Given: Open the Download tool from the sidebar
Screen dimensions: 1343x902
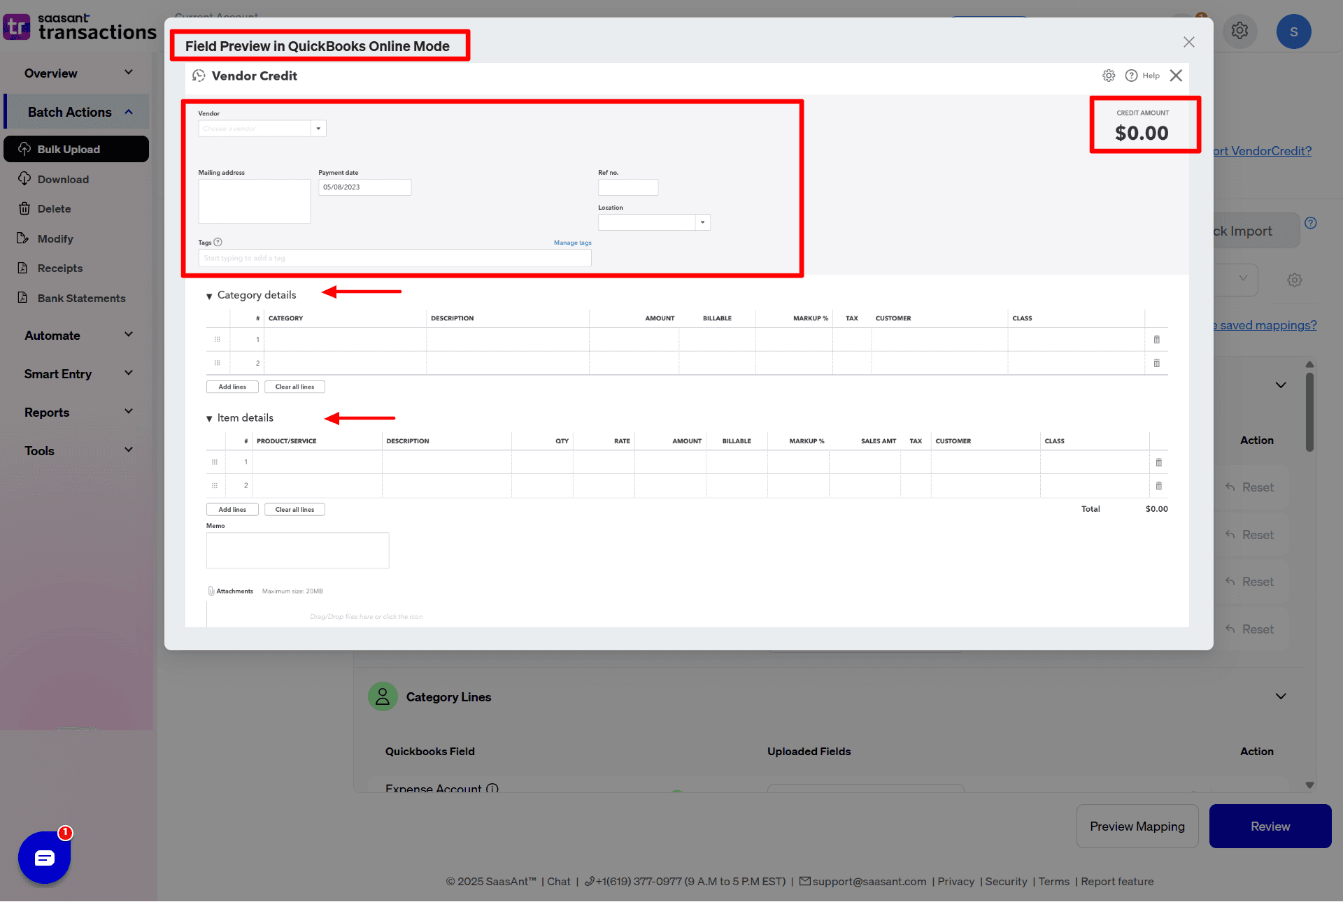Looking at the screenshot, I should click(x=62, y=179).
